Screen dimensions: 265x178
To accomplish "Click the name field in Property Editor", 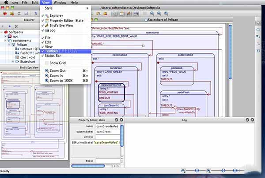I will tap(107, 126).
